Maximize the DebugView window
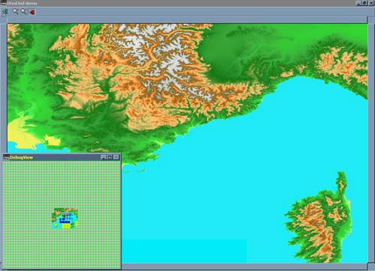375x271 pixels. 109,157
